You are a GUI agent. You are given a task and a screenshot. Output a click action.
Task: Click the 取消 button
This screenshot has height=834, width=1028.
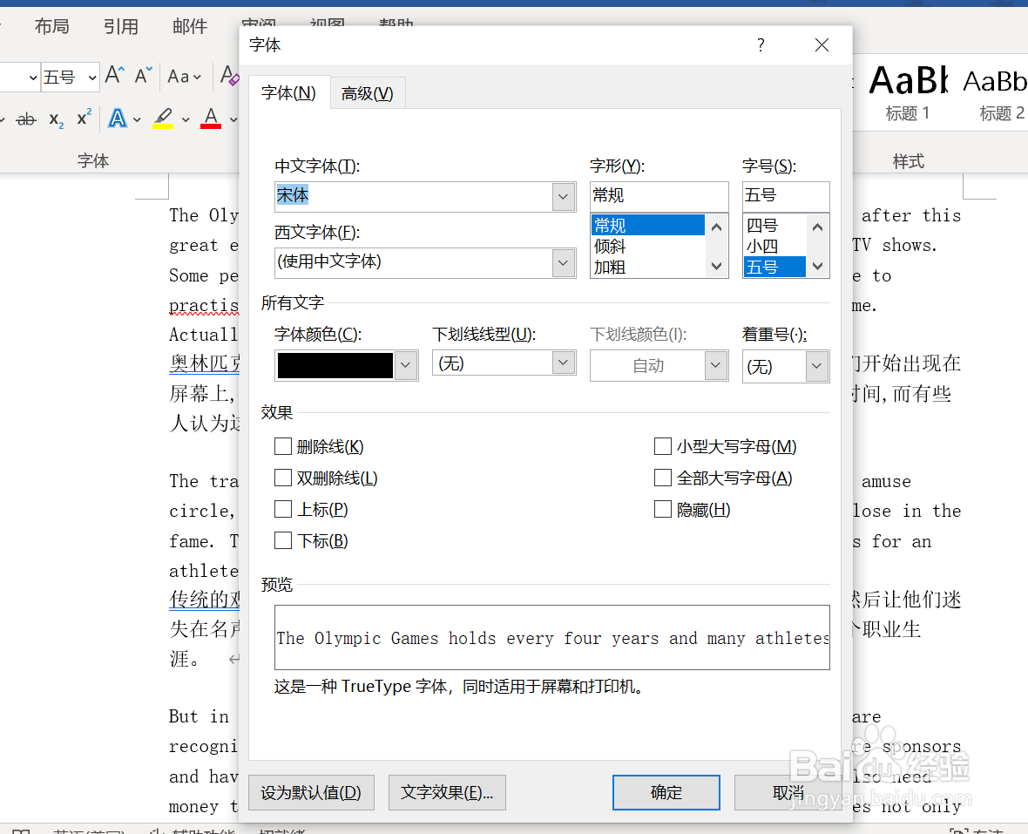pyautogui.click(x=788, y=793)
